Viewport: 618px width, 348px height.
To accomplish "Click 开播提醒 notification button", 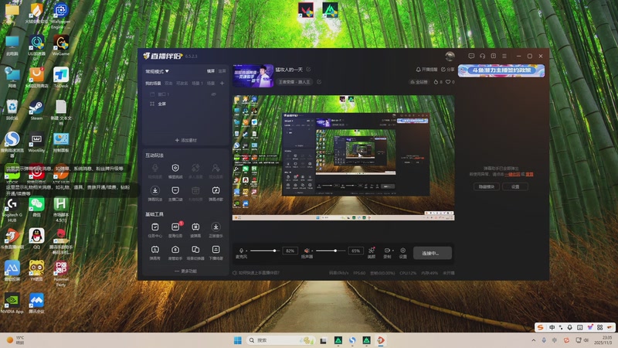I will click(427, 70).
